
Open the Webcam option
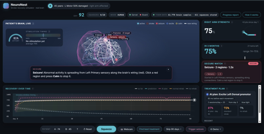point(126,129)
